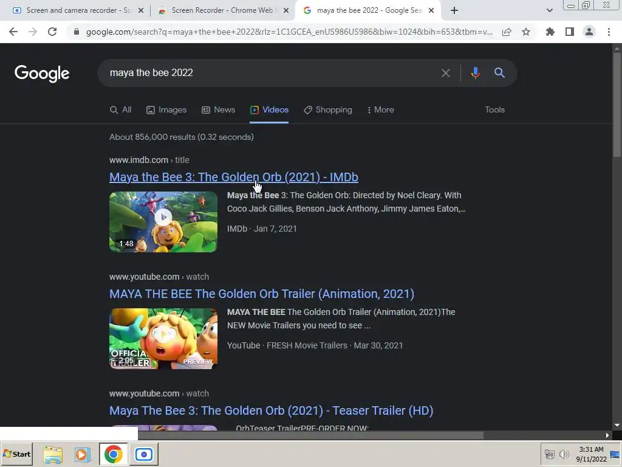This screenshot has width=622, height=467.
Task: Select the News results tab
Action: 218,110
